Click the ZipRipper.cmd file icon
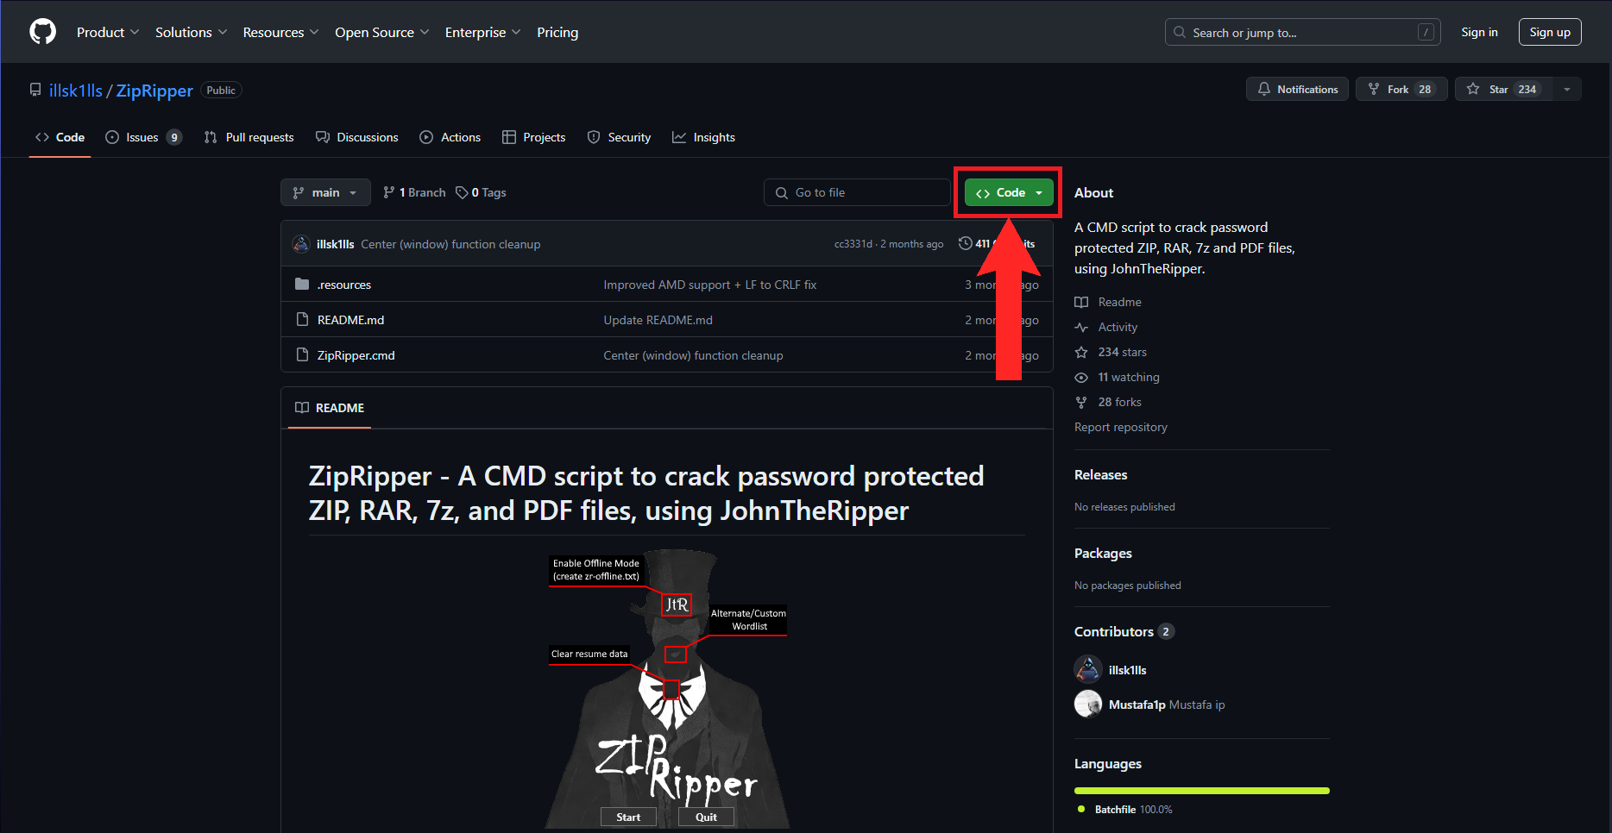The image size is (1612, 833). pyautogui.click(x=302, y=354)
